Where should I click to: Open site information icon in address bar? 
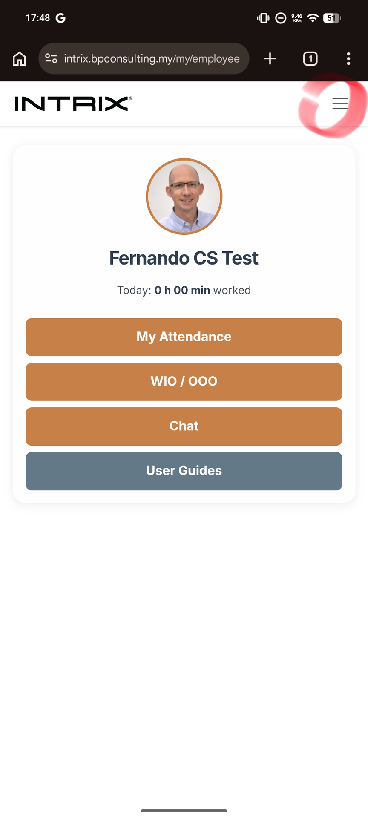click(x=51, y=58)
